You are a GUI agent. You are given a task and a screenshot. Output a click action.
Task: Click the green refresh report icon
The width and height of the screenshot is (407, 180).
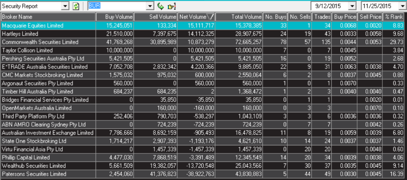click(76, 6)
